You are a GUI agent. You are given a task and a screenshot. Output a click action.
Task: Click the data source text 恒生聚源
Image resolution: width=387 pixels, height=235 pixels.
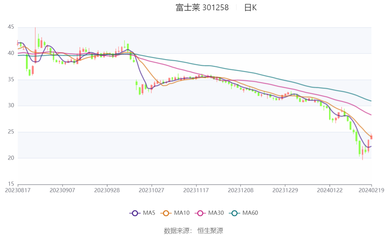210,231
